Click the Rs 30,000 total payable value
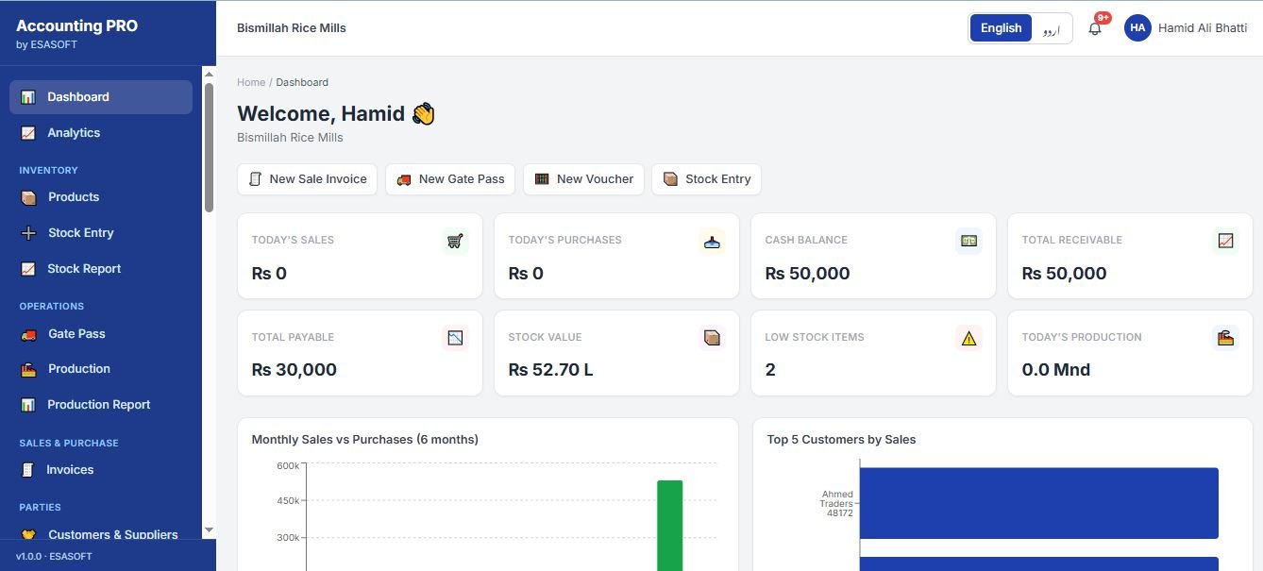This screenshot has width=1263, height=571. point(294,370)
